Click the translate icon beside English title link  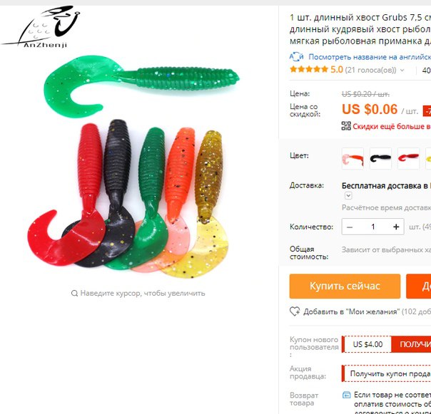point(296,56)
